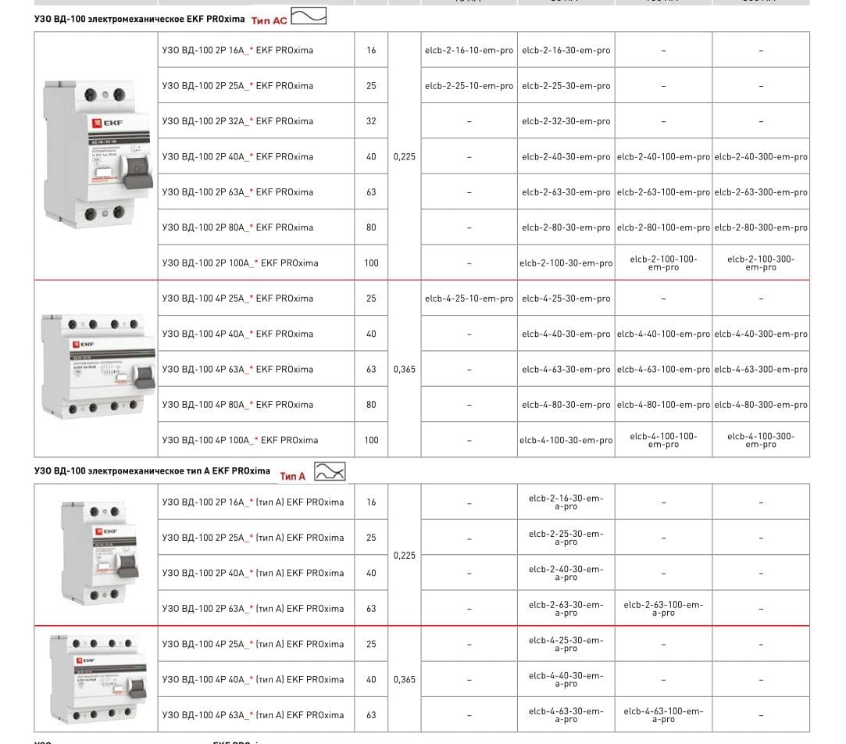Click the red 'Тип А' label
This screenshot has width=846, height=744.
[292, 476]
